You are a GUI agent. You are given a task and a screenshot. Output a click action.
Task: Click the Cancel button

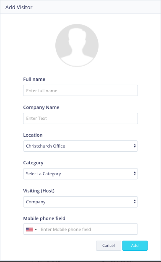[x=109, y=246]
